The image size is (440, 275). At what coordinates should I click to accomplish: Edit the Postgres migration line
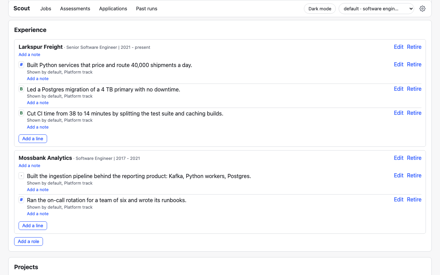click(x=398, y=89)
